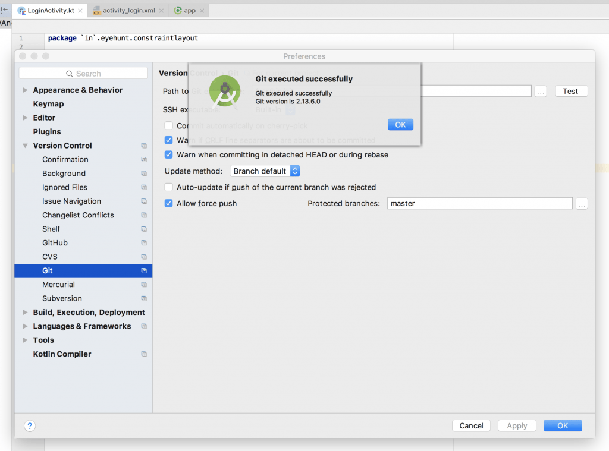Expand the Languages & Frameworks section

click(x=26, y=326)
